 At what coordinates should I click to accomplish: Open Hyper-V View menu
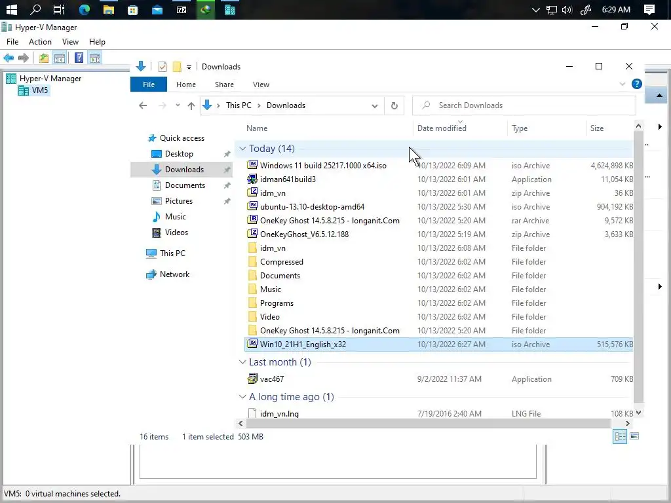point(70,42)
